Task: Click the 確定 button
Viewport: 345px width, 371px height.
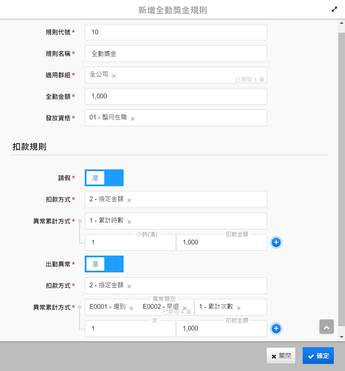Action: pyautogui.click(x=318, y=356)
